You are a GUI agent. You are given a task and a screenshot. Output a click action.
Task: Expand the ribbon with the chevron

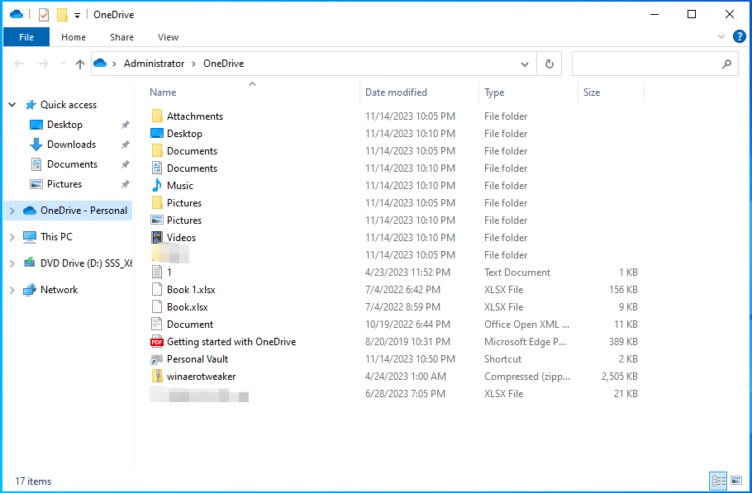(x=721, y=36)
